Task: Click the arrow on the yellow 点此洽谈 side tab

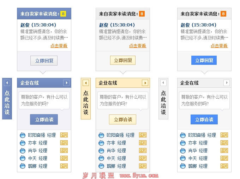Action: [x=86, y=83]
